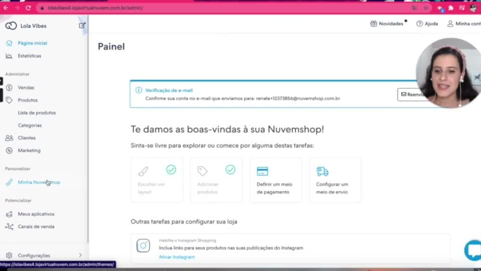Click the browser back arrow
This screenshot has width=481, height=271.
click(x=6, y=8)
